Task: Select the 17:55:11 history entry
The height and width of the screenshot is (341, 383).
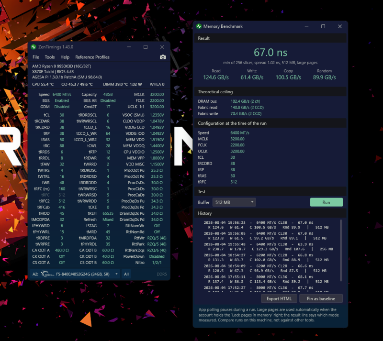Action: 266,279
